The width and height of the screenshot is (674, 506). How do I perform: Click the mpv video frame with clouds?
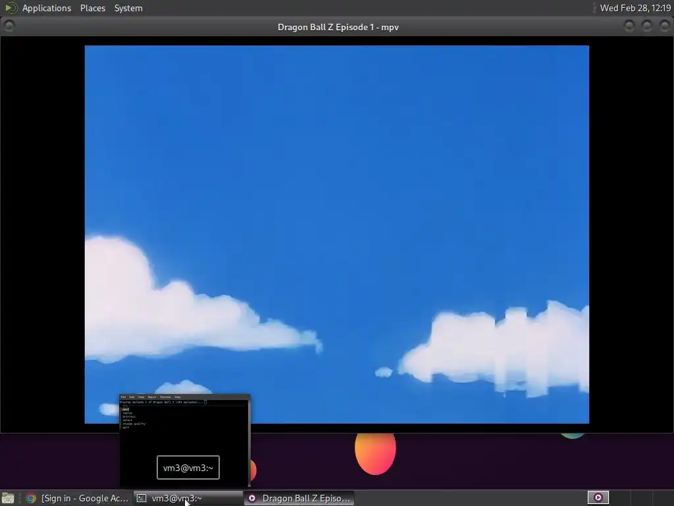[336, 234]
